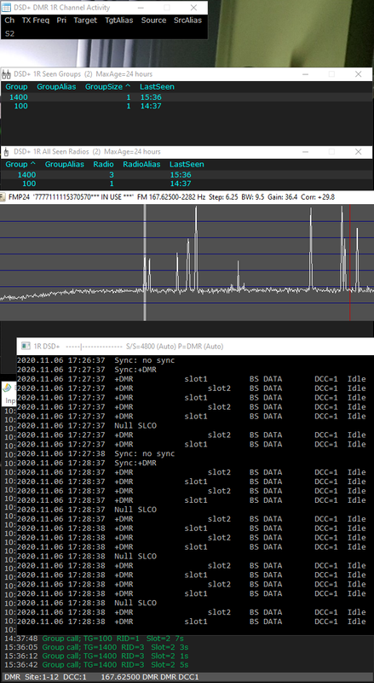The image size is (374, 683).
Task: Select group 100 row in Seen Groups
Action: coord(187,106)
